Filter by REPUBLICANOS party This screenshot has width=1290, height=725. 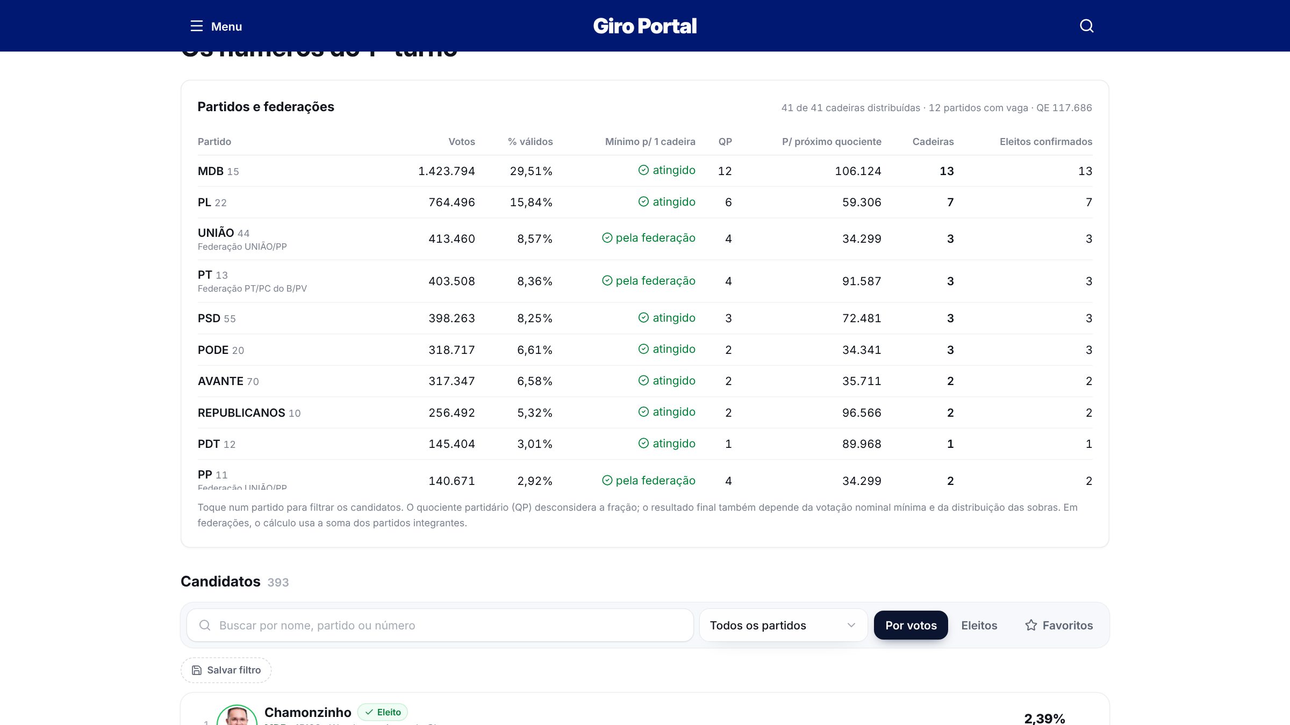[x=644, y=413]
